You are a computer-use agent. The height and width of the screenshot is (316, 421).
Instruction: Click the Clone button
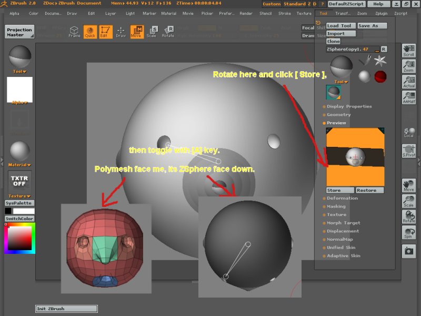(334, 42)
